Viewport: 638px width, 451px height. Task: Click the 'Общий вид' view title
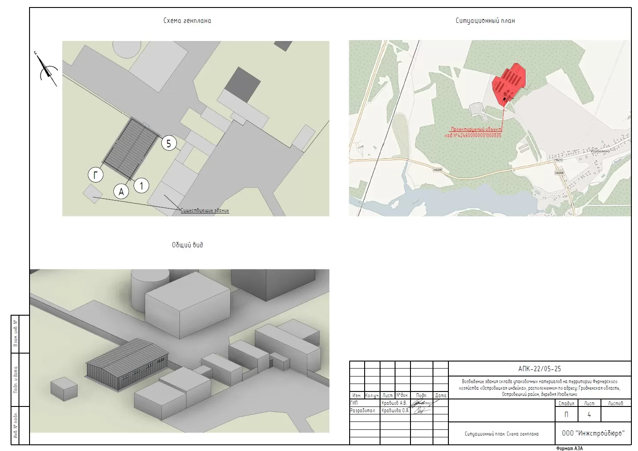click(187, 245)
